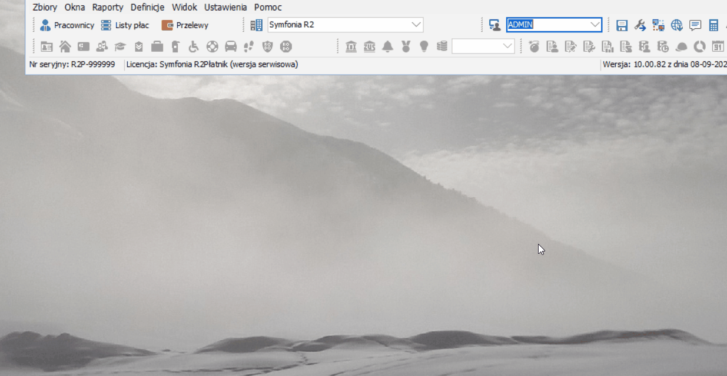The image size is (727, 376).
Task: Click the shield RODO icon
Action: (x=267, y=46)
